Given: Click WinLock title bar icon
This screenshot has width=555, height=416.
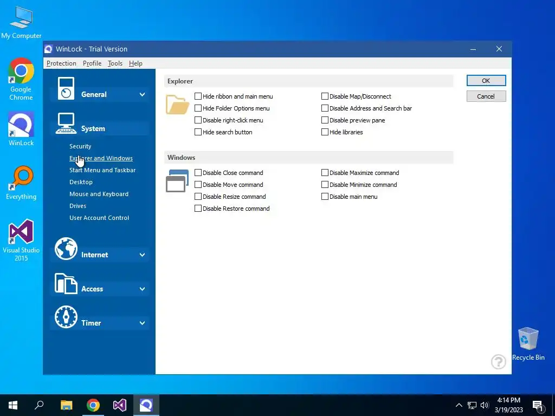Looking at the screenshot, I should tap(49, 49).
